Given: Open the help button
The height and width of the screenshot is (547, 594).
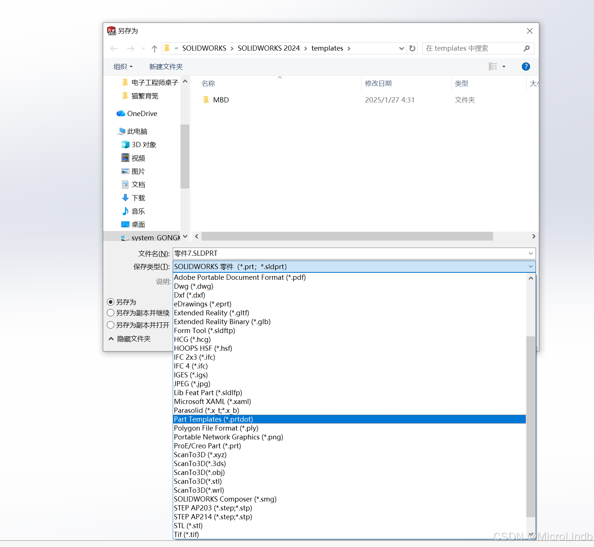Looking at the screenshot, I should [526, 67].
